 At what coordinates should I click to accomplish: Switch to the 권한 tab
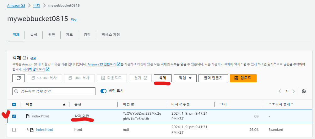52,35
